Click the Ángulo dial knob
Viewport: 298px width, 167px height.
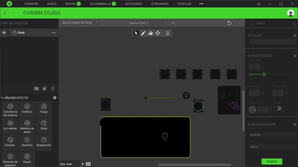click(252, 110)
